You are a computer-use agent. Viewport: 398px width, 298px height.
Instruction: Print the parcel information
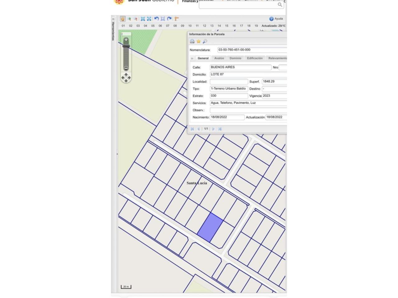click(x=192, y=41)
